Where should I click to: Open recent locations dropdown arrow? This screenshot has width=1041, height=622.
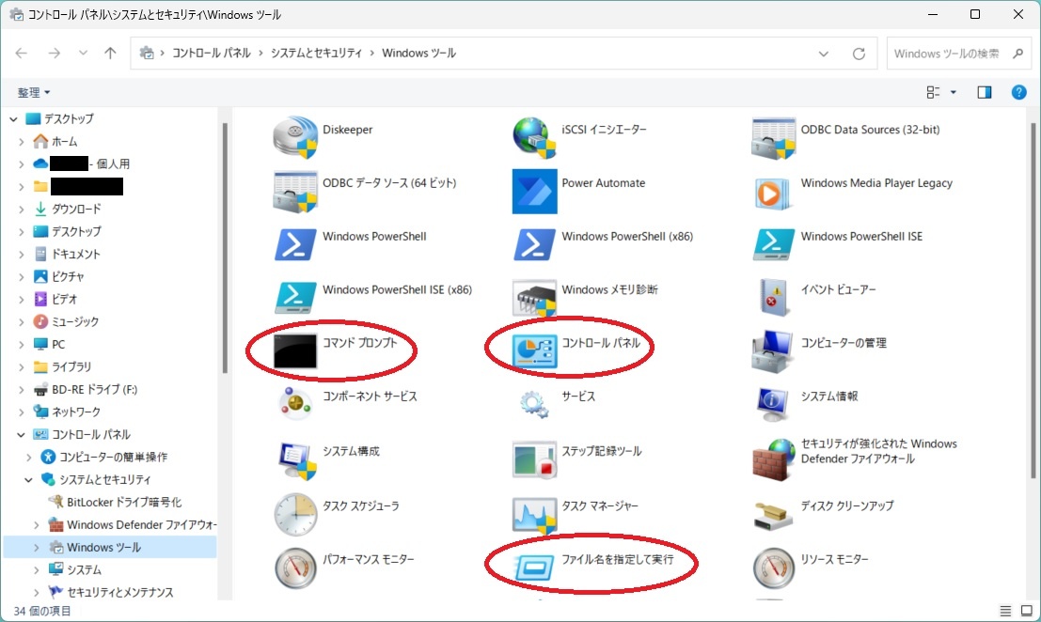pyautogui.click(x=83, y=53)
